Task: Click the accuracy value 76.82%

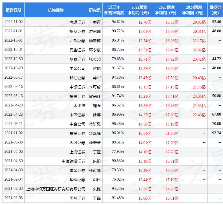Action: click(118, 179)
